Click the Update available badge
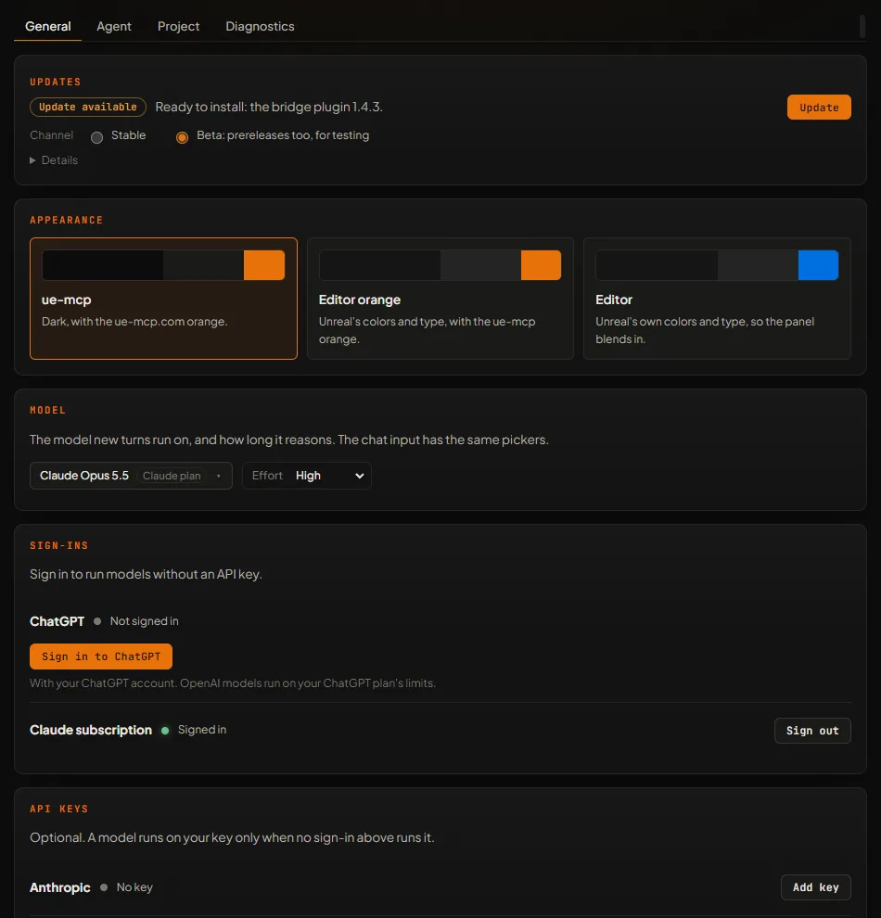The image size is (881, 918). 88,108
